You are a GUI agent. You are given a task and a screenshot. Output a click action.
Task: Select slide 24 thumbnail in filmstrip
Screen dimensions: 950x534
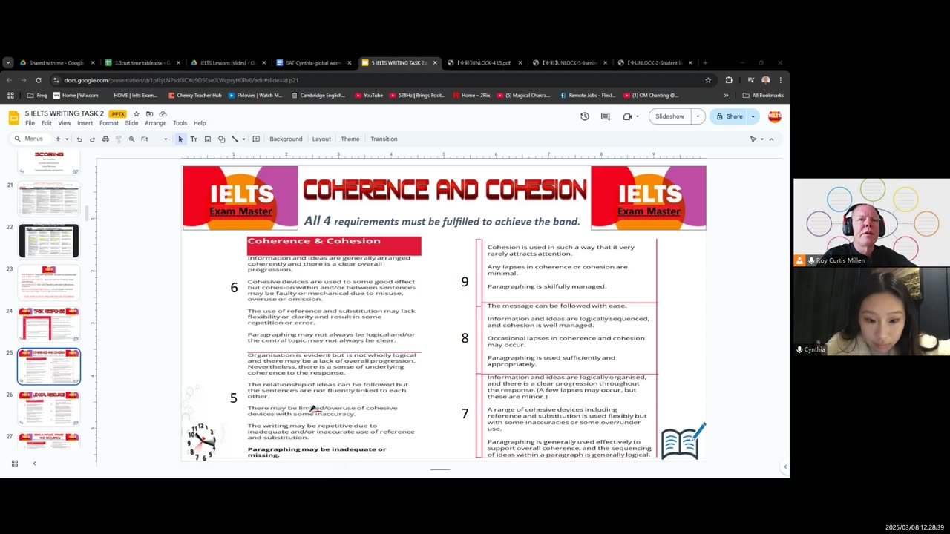coord(49,325)
